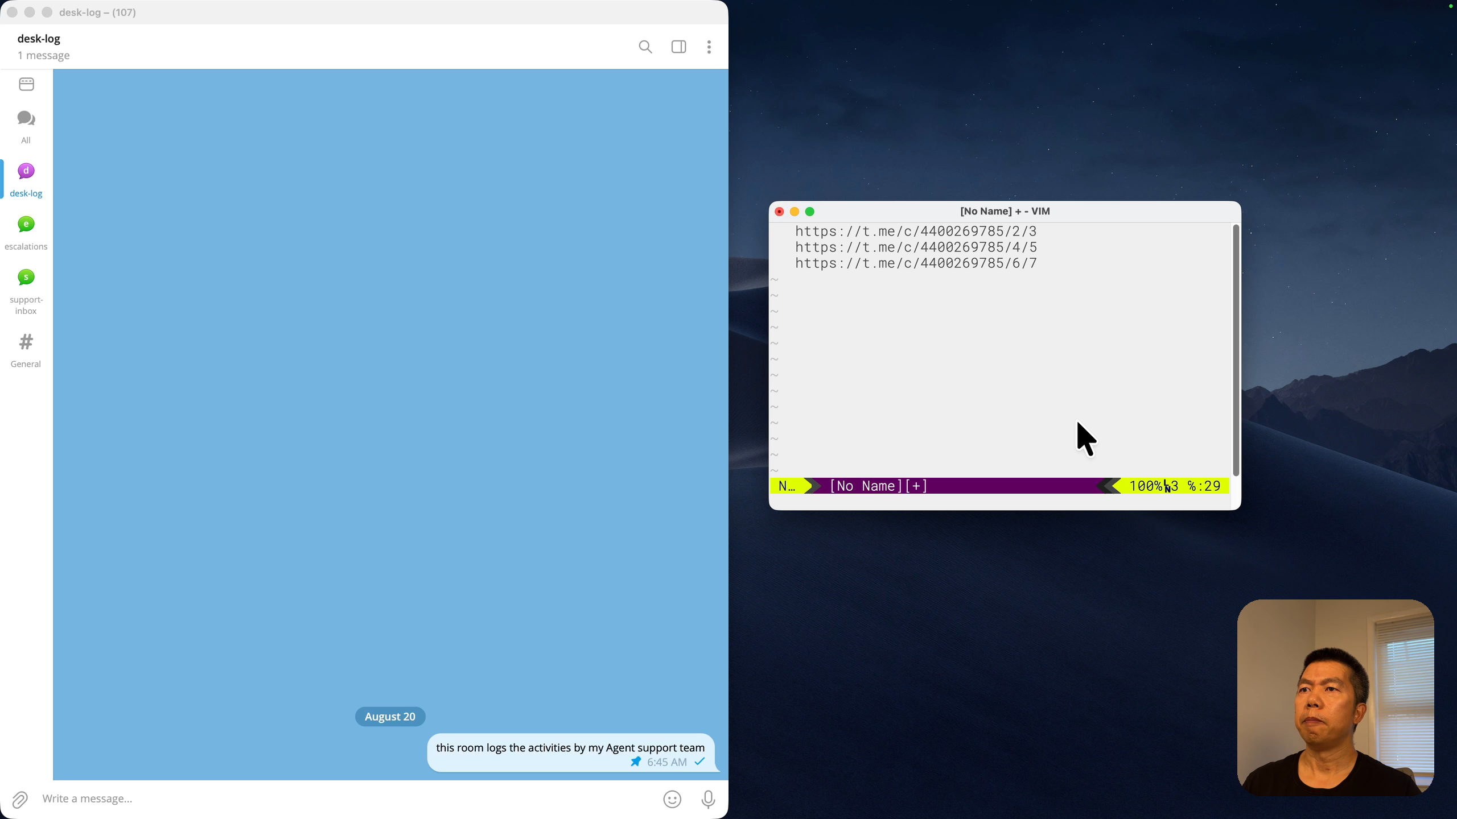
Task: Click the voice message microphone icon
Action: click(708, 799)
